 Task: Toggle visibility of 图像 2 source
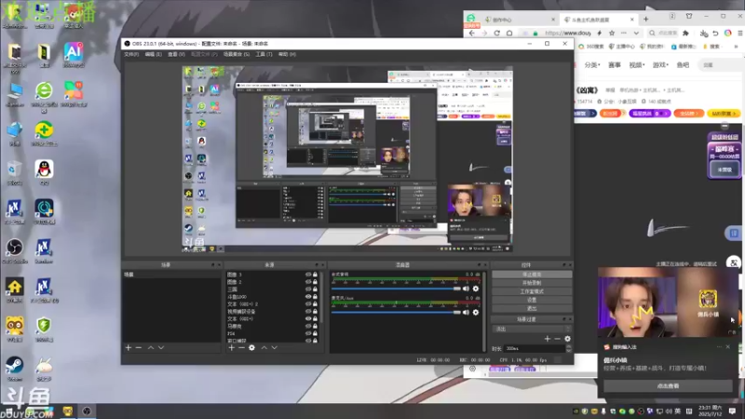coord(308,282)
